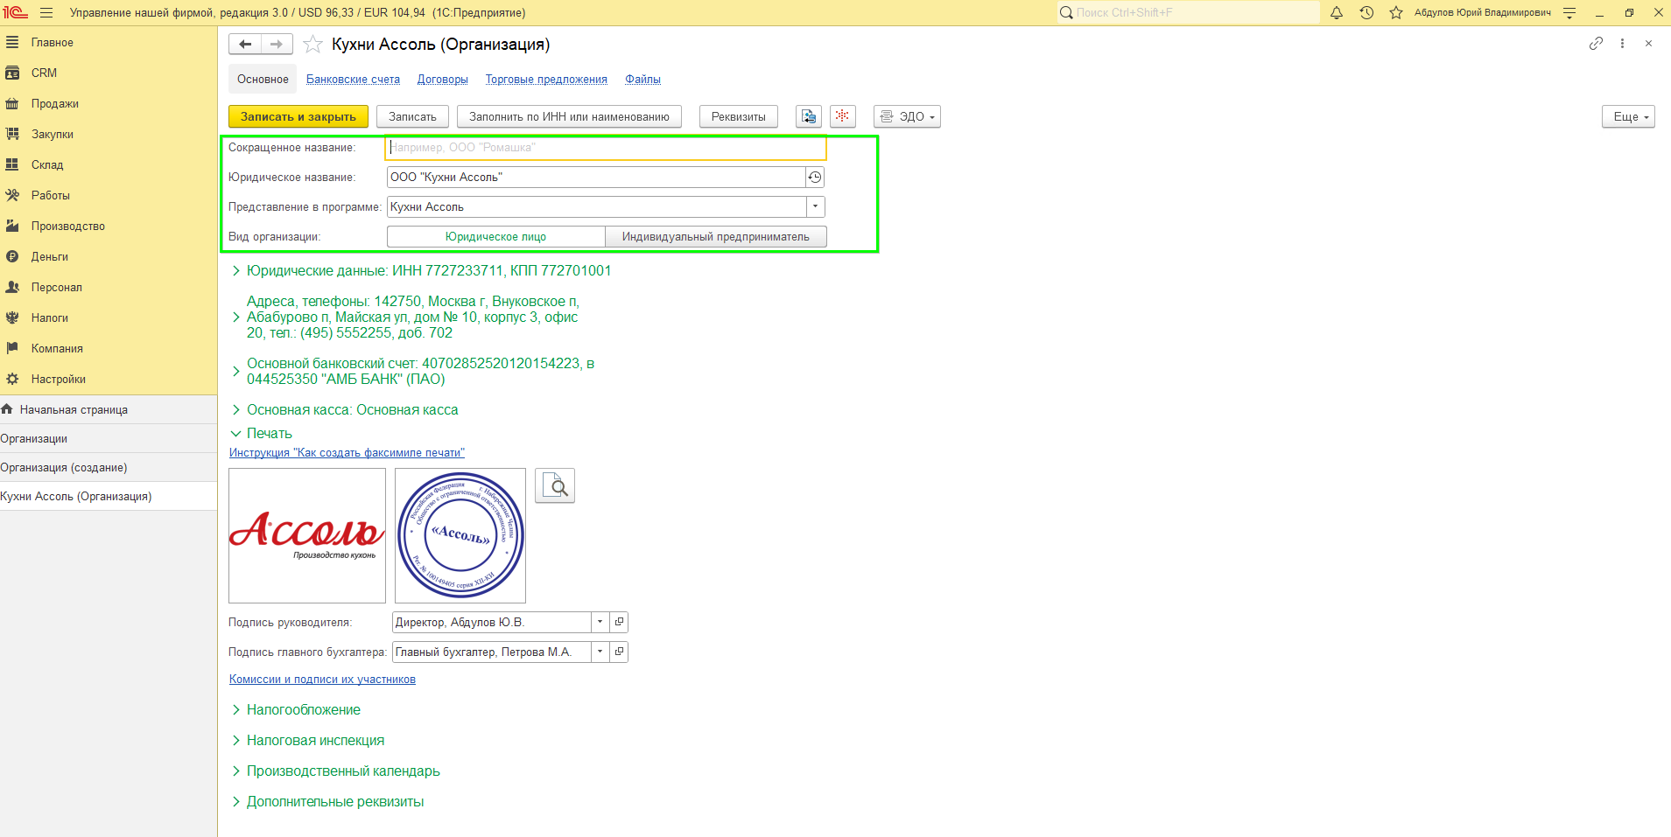Open history clock icon in title bar
The height and width of the screenshot is (837, 1671).
click(x=1366, y=13)
